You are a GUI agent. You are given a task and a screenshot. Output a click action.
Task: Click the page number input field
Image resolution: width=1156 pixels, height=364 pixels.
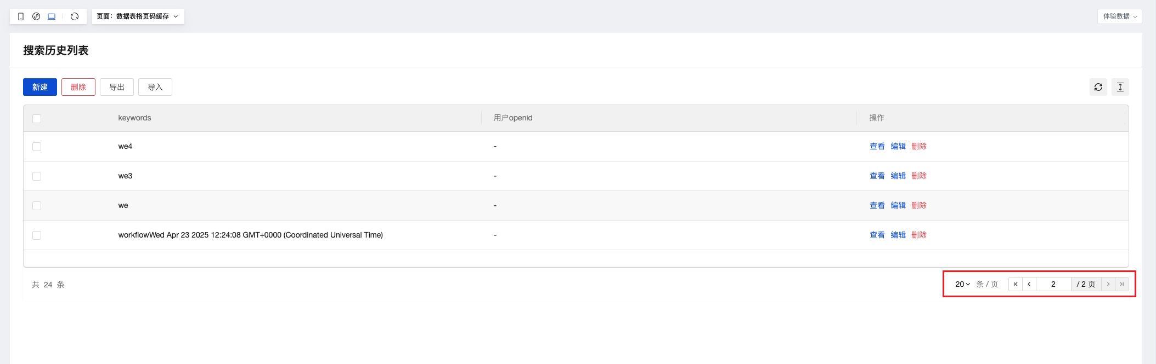(1053, 284)
